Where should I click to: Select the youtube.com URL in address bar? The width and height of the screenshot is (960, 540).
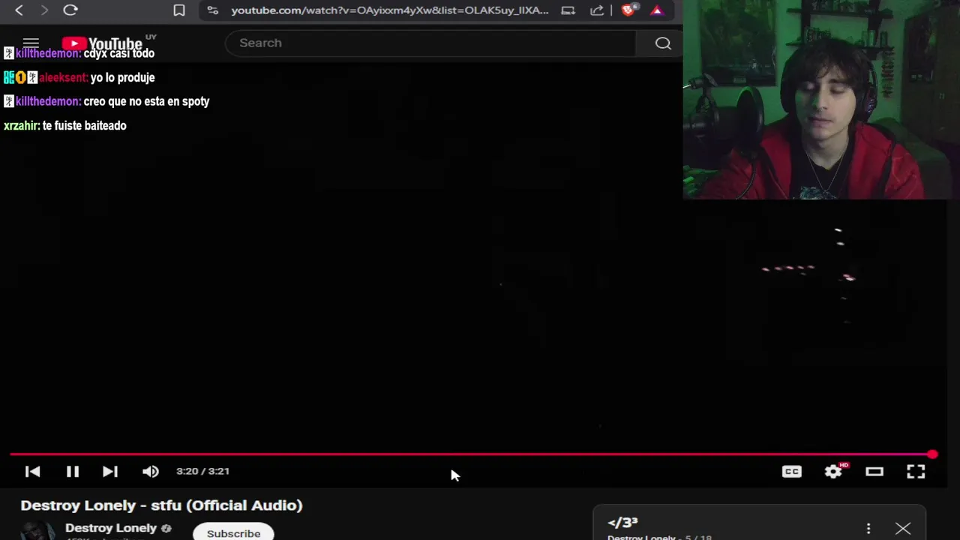pos(390,10)
